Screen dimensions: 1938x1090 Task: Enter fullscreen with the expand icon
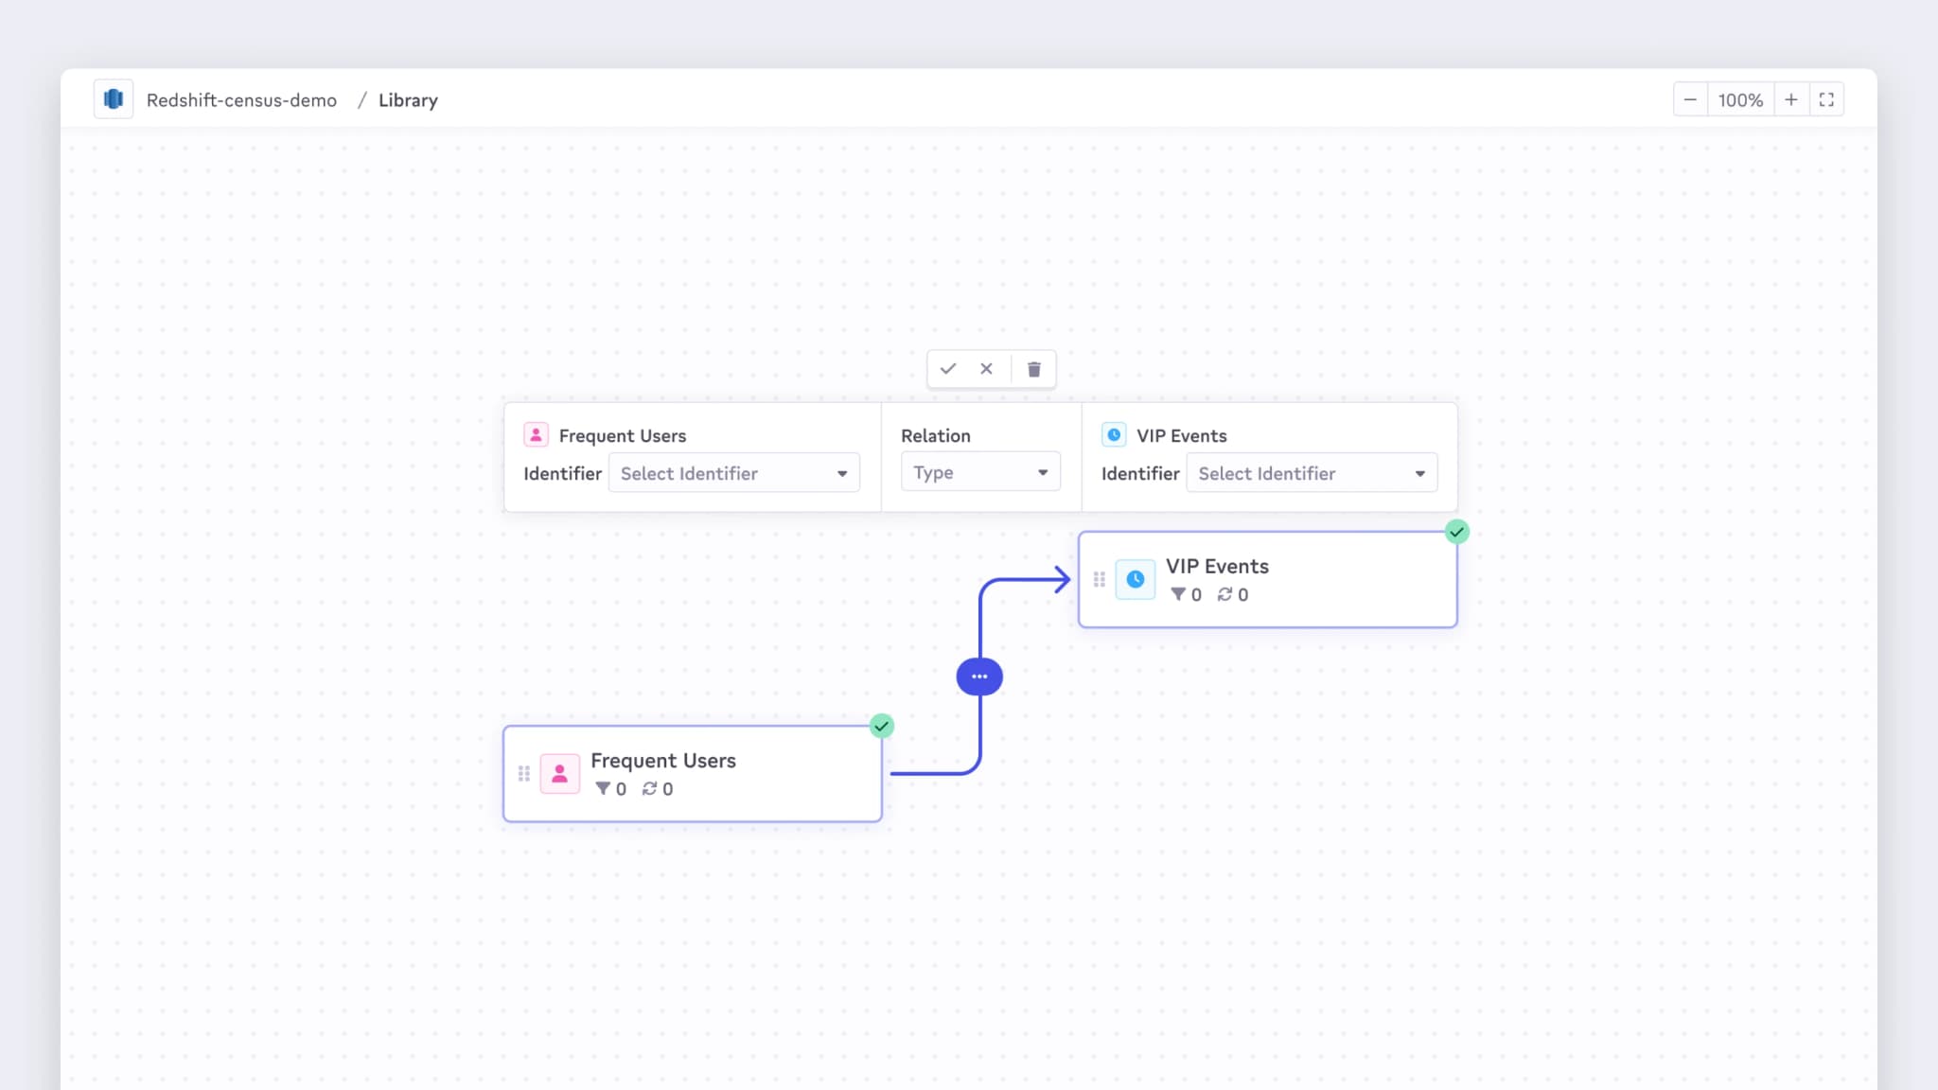point(1826,99)
